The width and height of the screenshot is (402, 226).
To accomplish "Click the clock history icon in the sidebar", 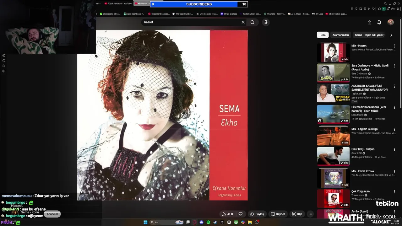I will pyautogui.click(x=4, y=61).
